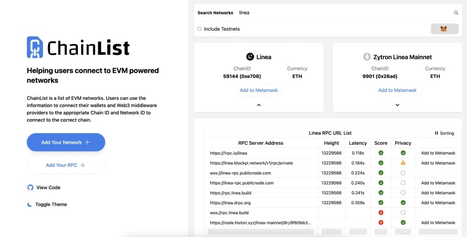Click green privacy icon for linea.drpc.org
This screenshot has width=467, height=237.
pos(403,203)
